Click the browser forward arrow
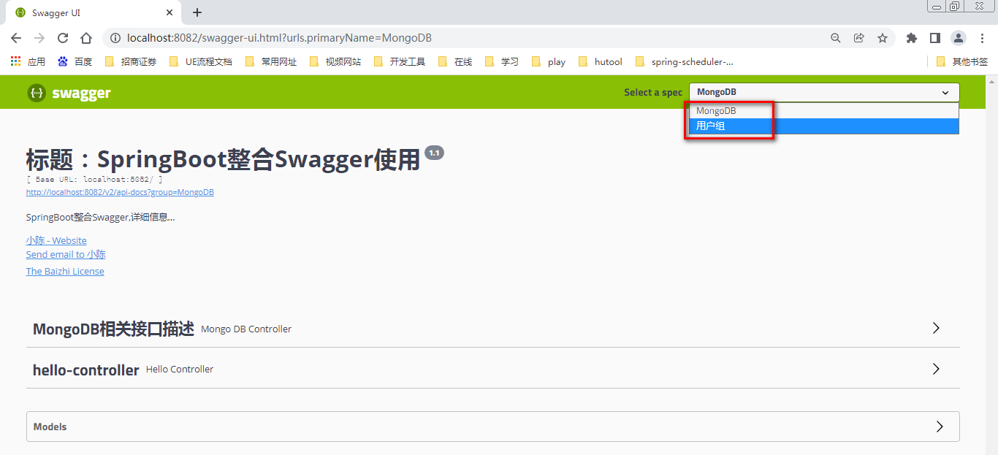This screenshot has width=998, height=455. 39,38
